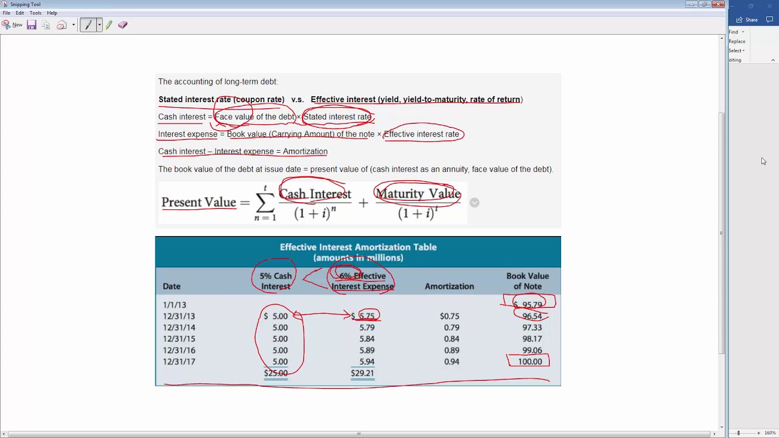Viewport: 779px width, 438px height.
Task: Click the scroll left arrow at bottom
Action: tap(3, 434)
